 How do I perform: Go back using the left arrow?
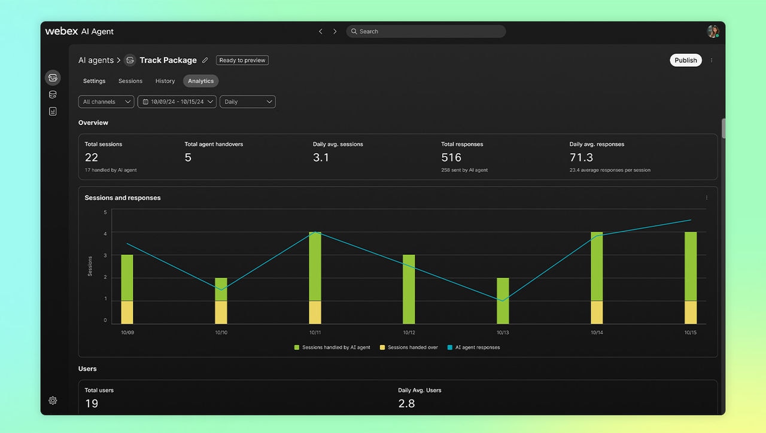coord(321,32)
